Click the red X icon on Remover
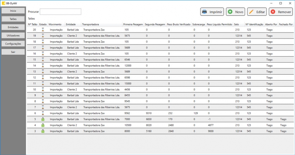This screenshot has width=295, height=155. click(273, 12)
